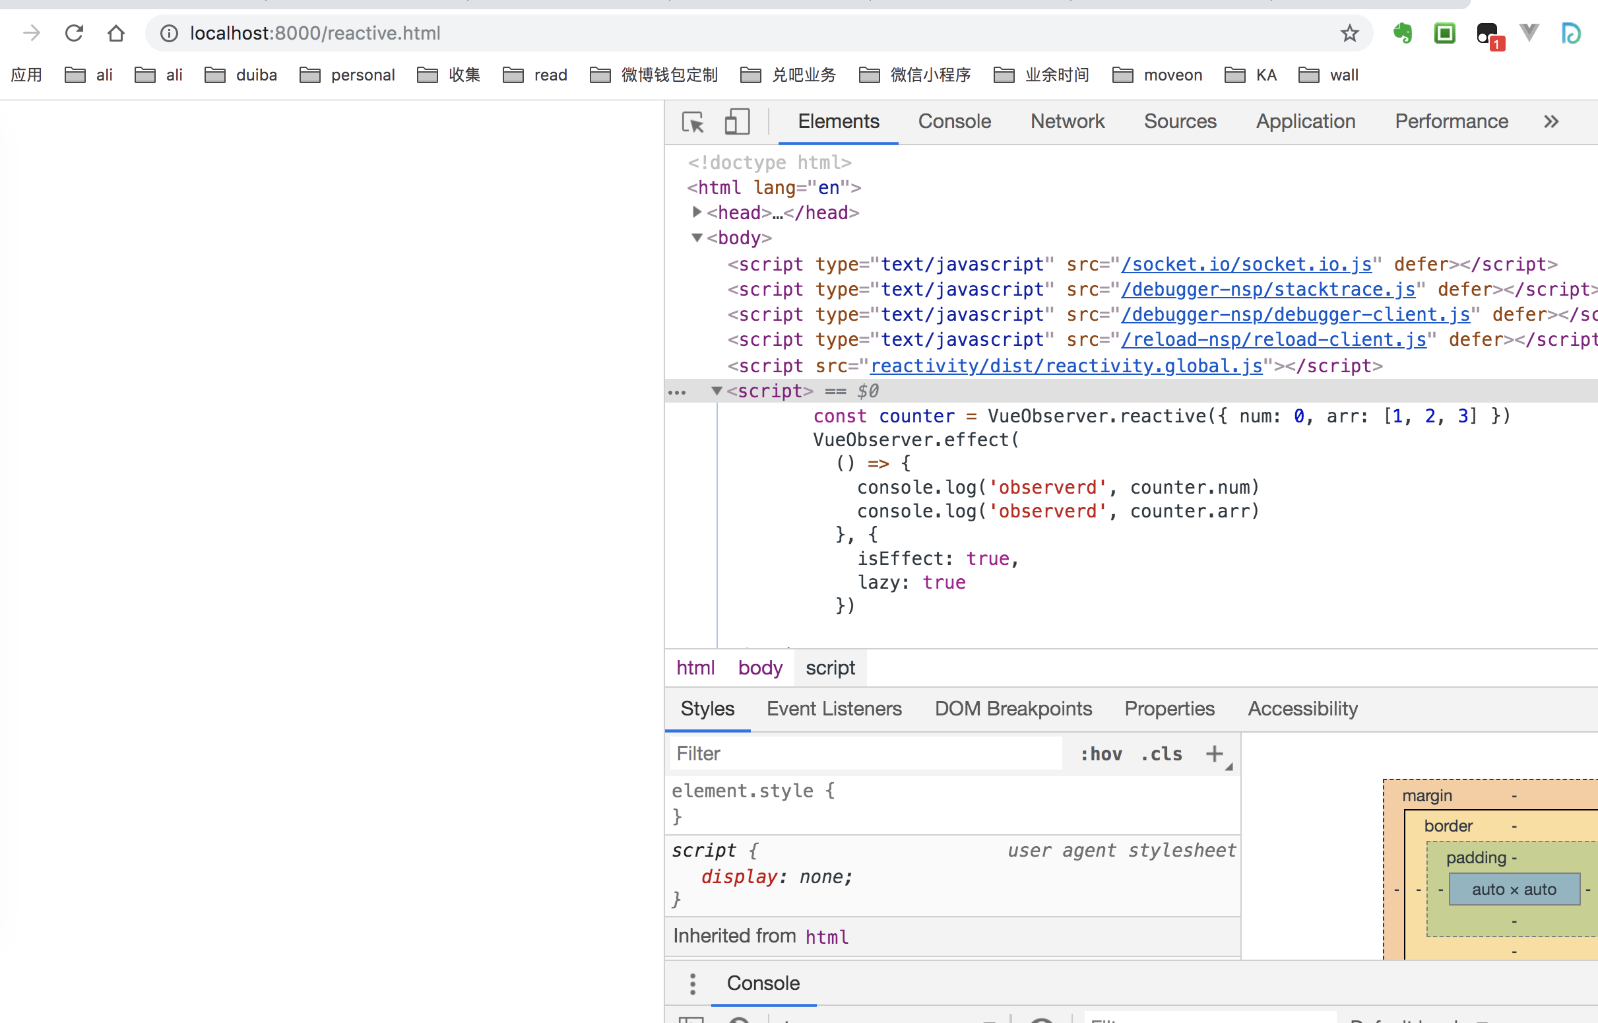Switch to the Elements tab
The width and height of the screenshot is (1598, 1023).
pyautogui.click(x=838, y=121)
